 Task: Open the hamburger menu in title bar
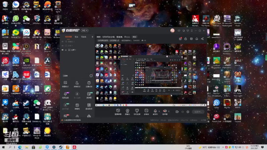click(x=192, y=31)
